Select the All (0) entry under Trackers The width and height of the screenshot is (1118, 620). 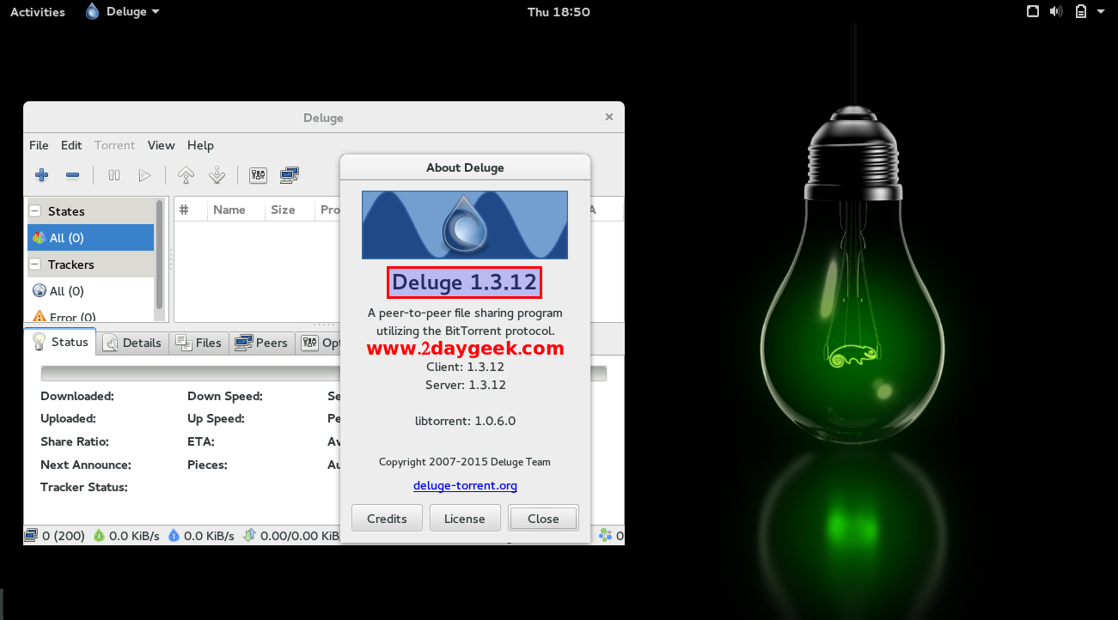(x=90, y=291)
